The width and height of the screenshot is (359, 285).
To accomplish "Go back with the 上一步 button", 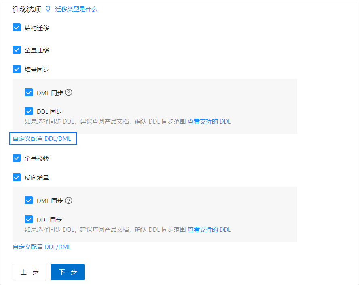I will tap(30, 272).
